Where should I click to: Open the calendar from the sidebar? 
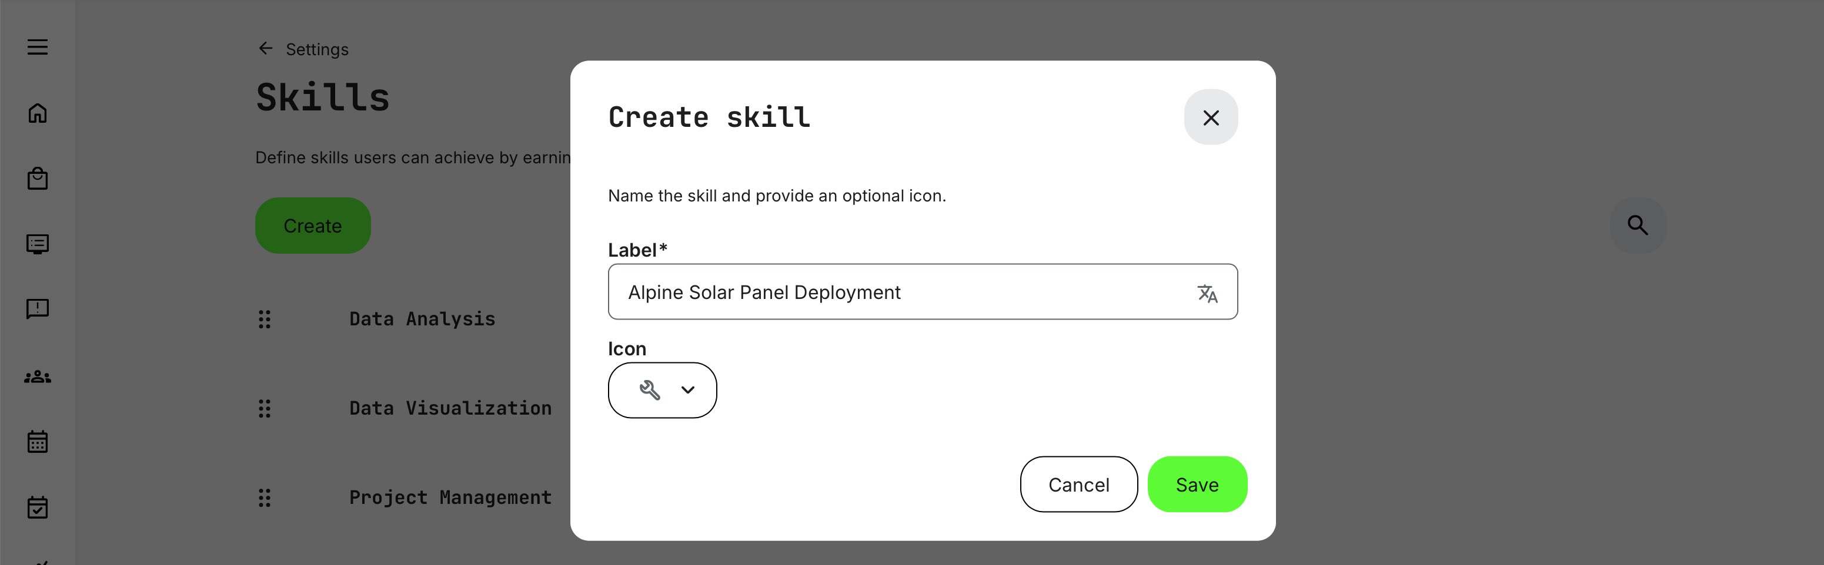tap(37, 441)
